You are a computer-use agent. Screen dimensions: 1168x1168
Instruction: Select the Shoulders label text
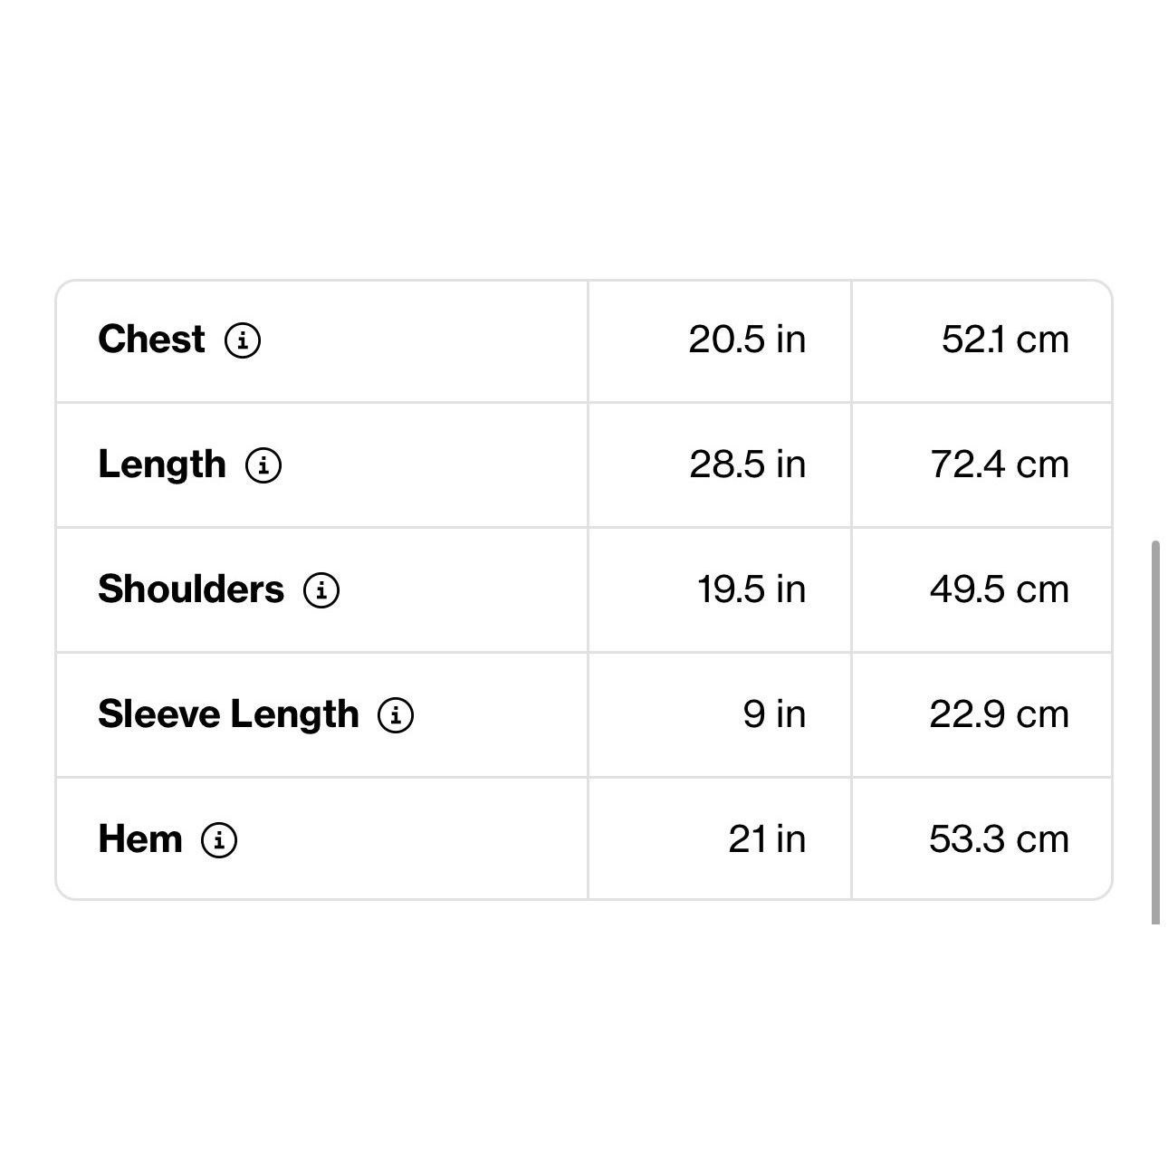pyautogui.click(x=191, y=589)
